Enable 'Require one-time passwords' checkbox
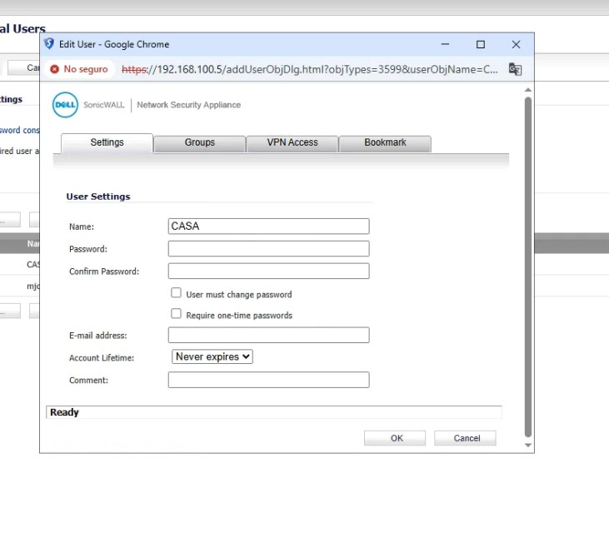Viewport: 609px width, 543px height. (x=176, y=314)
